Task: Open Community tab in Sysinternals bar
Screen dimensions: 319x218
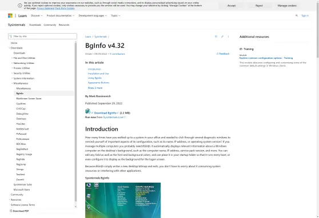Action: (x=50, y=25)
